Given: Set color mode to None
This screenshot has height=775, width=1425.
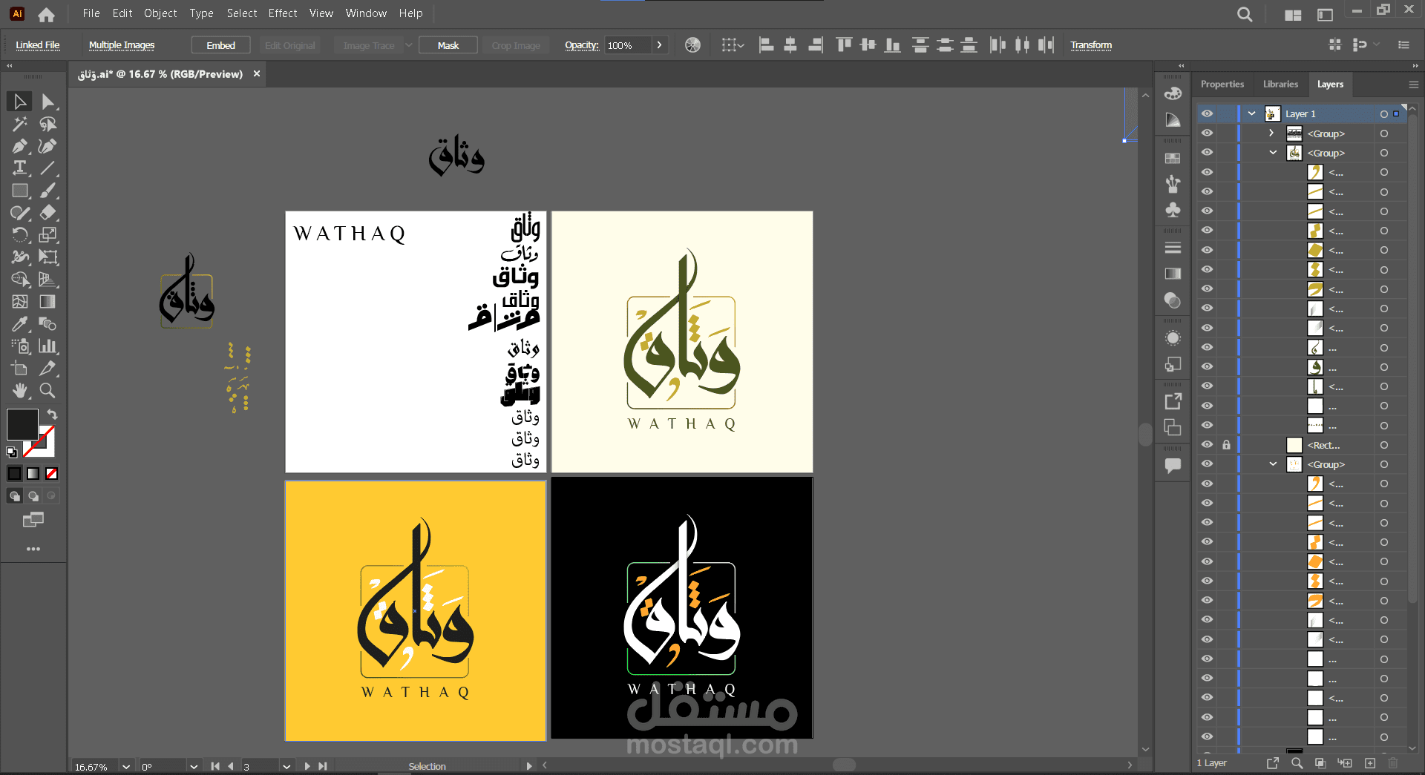Looking at the screenshot, I should 51,473.
